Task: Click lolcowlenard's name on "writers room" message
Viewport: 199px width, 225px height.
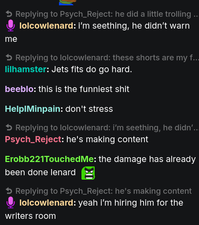Action: [46, 203]
